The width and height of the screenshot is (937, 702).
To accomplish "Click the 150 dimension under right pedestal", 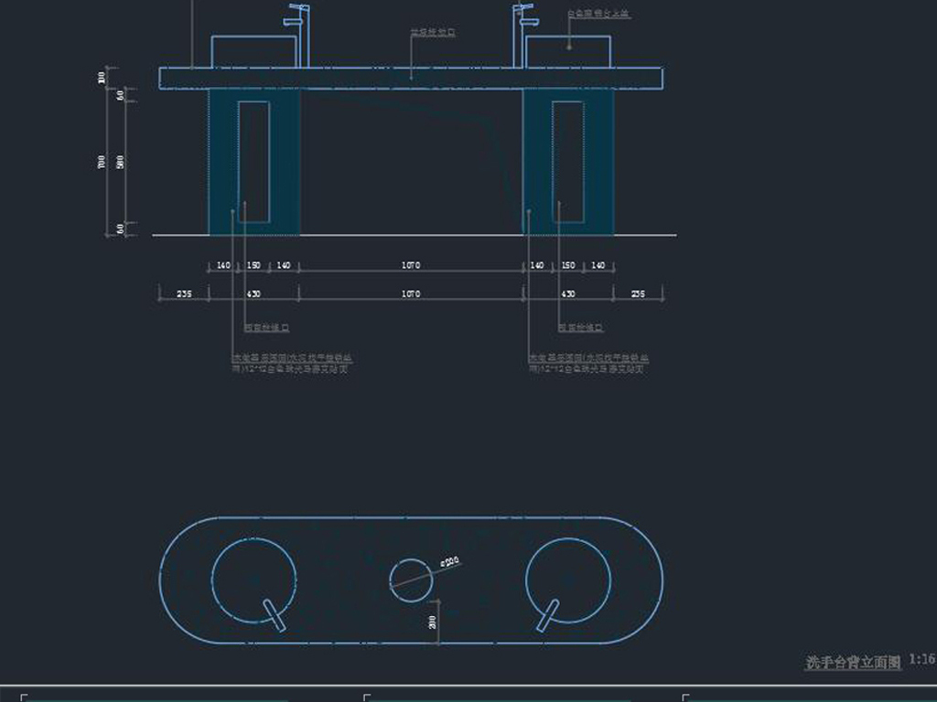I will (567, 265).
